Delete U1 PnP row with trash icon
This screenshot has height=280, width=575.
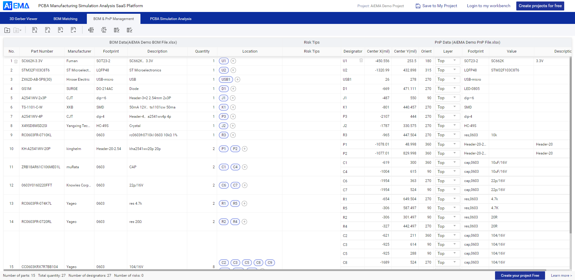point(361,61)
